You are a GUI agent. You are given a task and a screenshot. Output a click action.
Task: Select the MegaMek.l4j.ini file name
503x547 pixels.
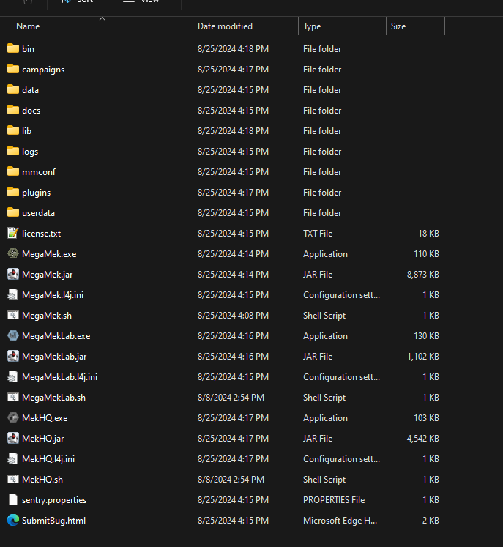coord(53,295)
